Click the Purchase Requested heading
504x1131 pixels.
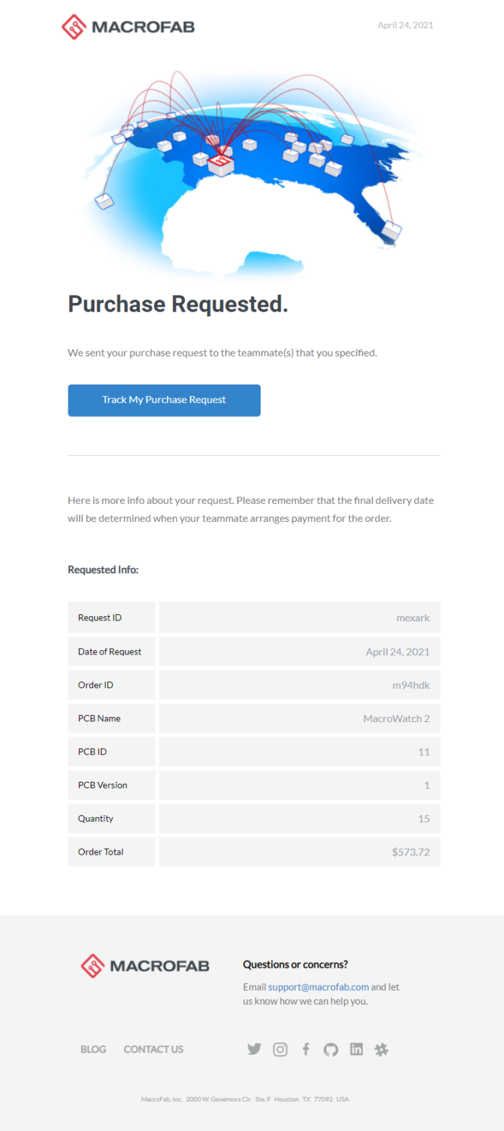(178, 305)
